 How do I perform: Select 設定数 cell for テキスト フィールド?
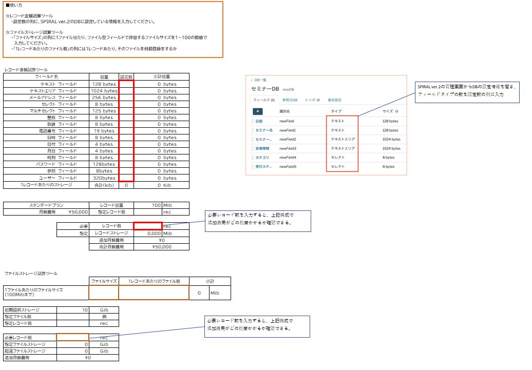(126, 84)
